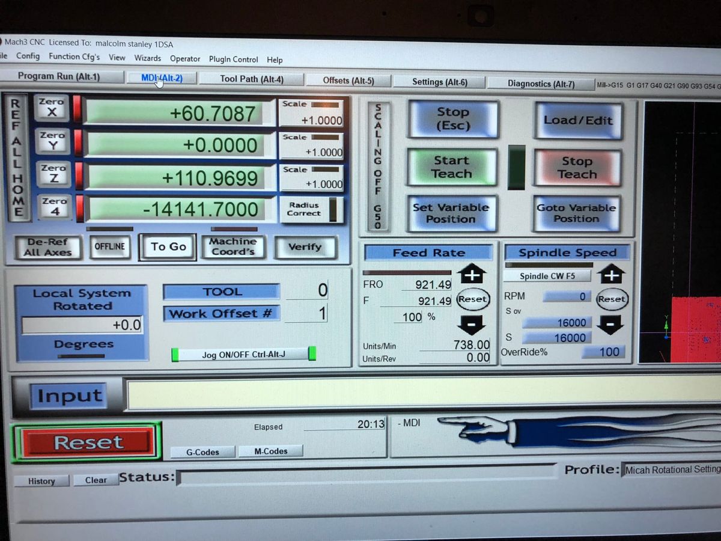The width and height of the screenshot is (721, 541).
Task: Click the Load/Edit button
Action: click(578, 120)
